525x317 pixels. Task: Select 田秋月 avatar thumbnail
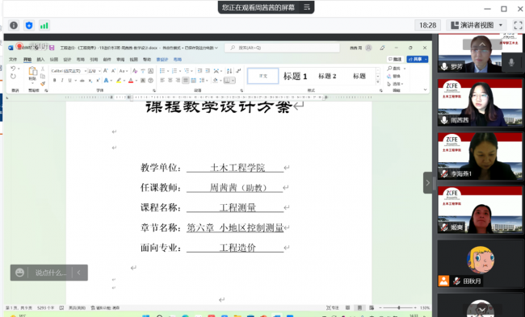tap(480, 264)
